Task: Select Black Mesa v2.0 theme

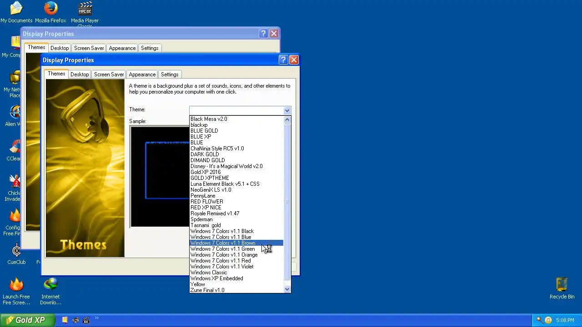Action: (x=236, y=119)
